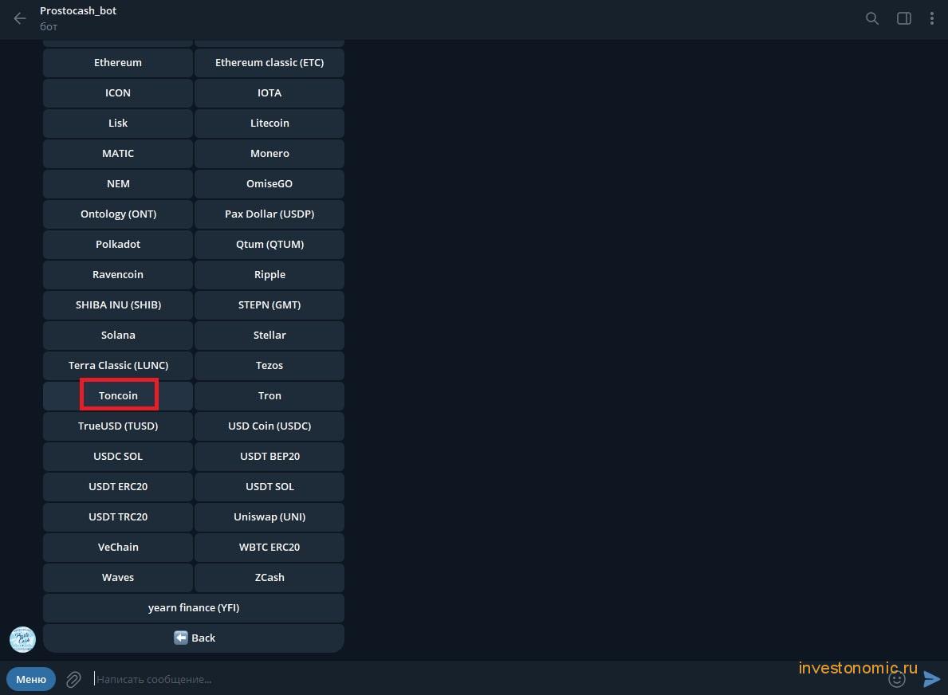
Task: Open the emoji picker smiley icon
Action: pos(897,679)
